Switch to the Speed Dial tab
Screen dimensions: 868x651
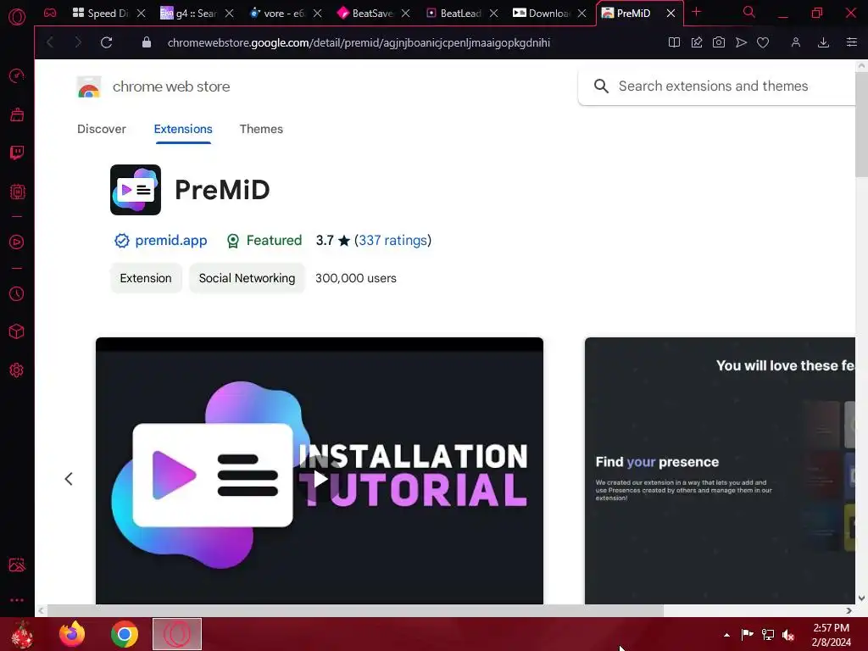click(x=102, y=14)
